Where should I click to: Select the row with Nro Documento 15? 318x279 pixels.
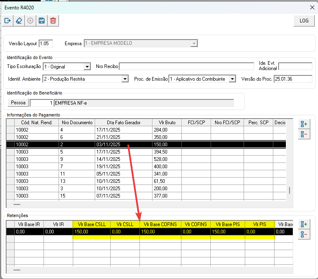coord(146,196)
